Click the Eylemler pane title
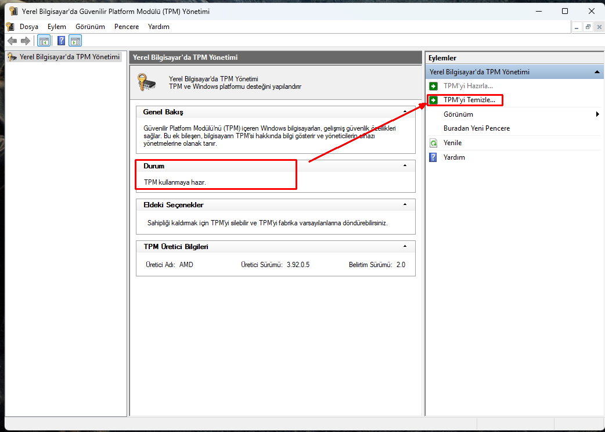 coord(442,58)
